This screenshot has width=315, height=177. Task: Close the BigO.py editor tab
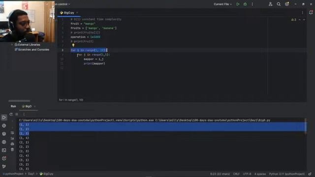point(77,13)
